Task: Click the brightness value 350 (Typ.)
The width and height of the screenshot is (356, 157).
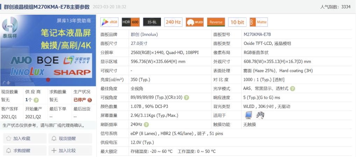Action: tap(140, 79)
